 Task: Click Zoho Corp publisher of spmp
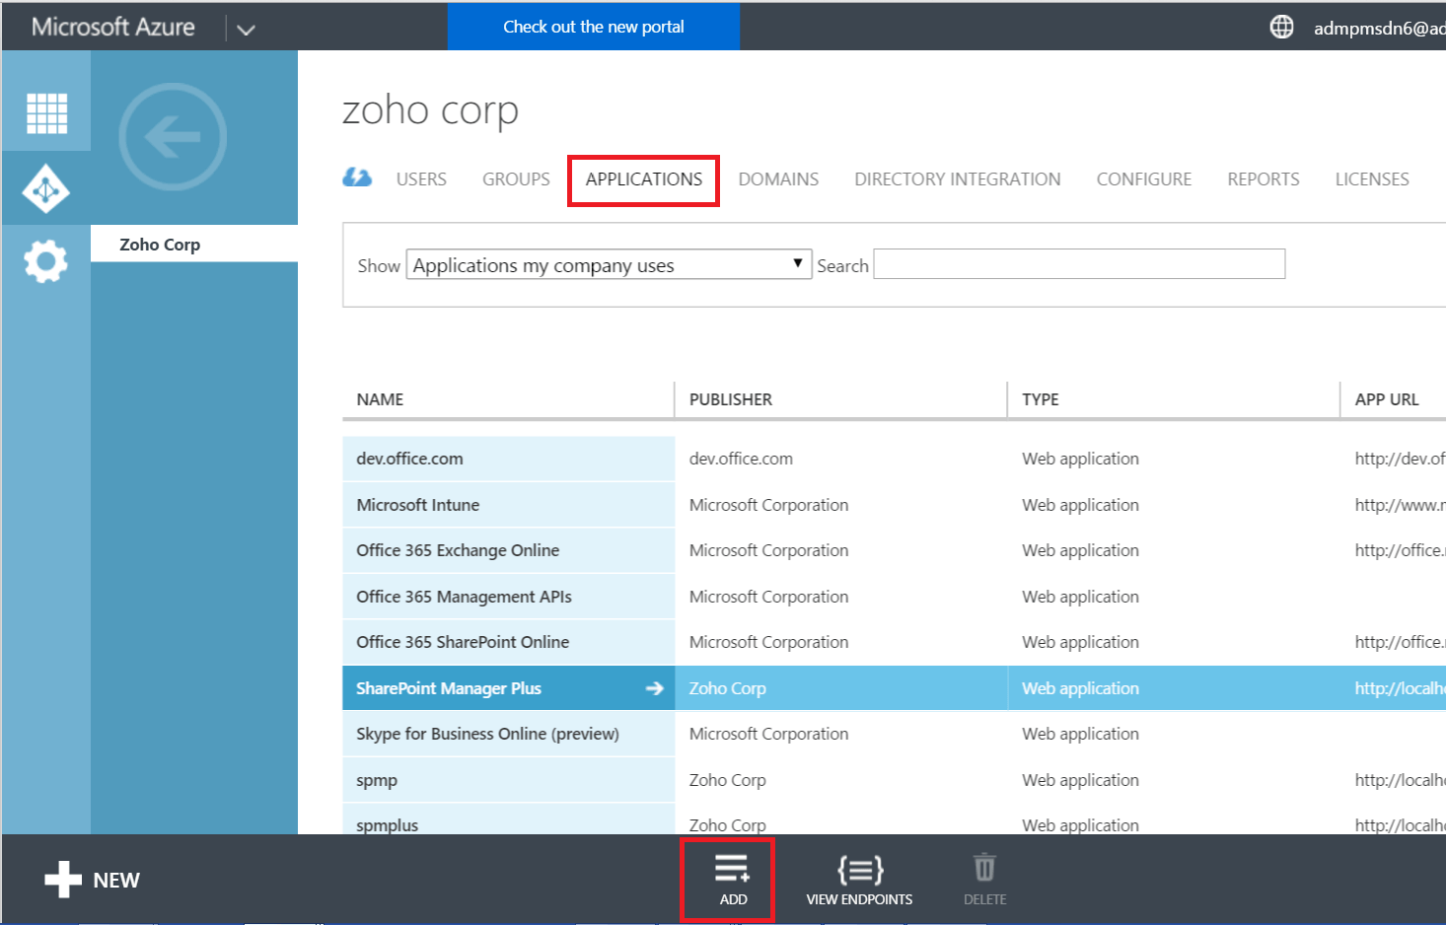(728, 780)
